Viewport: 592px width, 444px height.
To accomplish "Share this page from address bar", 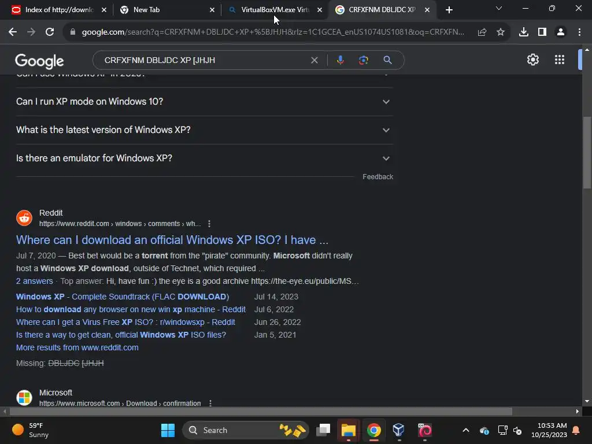I will 482,32.
